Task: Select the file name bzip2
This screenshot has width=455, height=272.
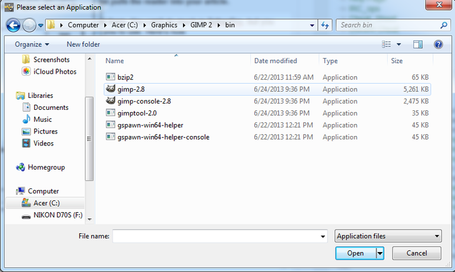Action: (126, 77)
